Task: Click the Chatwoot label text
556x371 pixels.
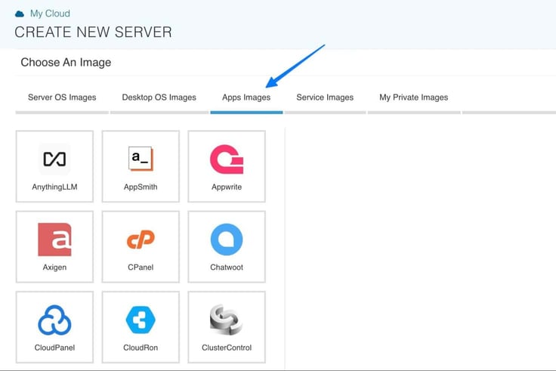Action: click(227, 267)
